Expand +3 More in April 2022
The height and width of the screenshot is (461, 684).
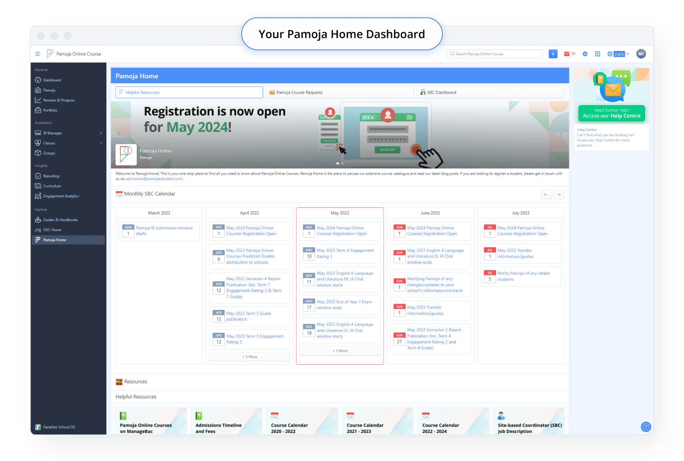coord(250,357)
